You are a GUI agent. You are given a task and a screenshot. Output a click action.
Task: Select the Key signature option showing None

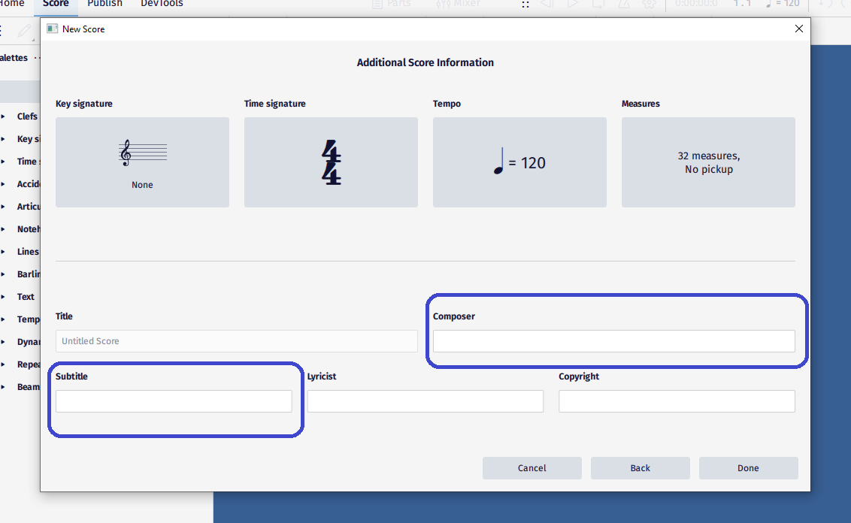coord(142,162)
